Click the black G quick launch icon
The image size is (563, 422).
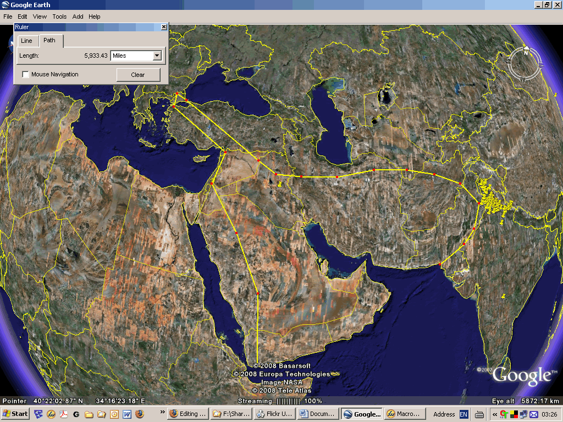[x=76, y=414]
